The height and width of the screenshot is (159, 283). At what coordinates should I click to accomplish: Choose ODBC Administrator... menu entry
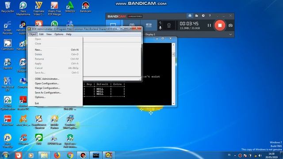pyautogui.click(x=55, y=79)
